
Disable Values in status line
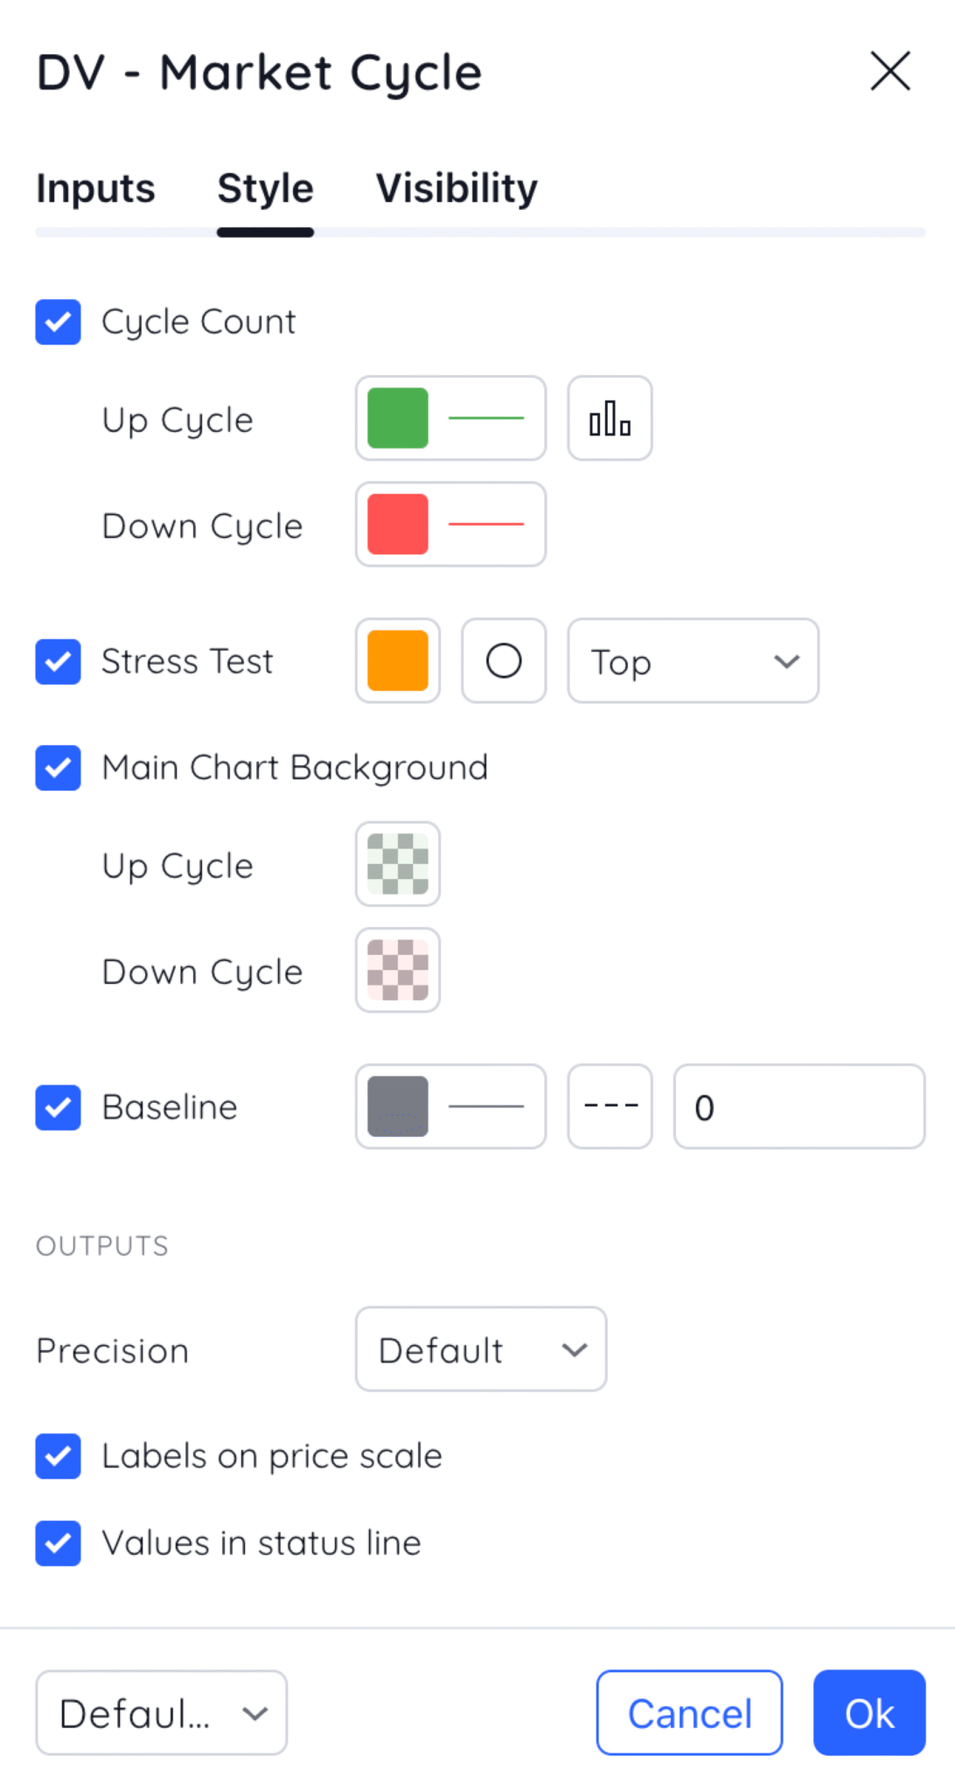click(x=58, y=1543)
